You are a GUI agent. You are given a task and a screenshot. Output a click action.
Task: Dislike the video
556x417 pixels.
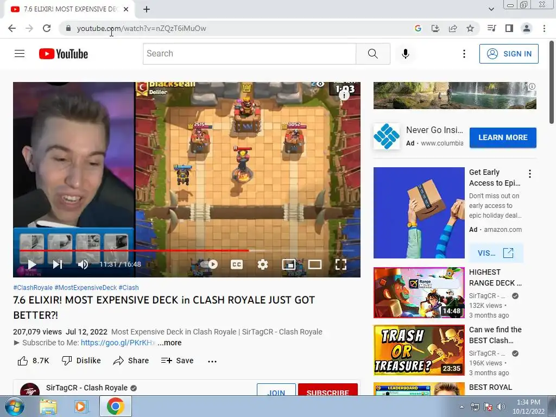coord(81,361)
